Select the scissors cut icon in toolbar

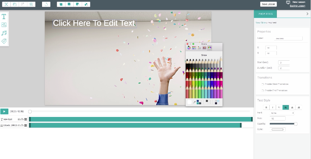[x=6, y=4]
